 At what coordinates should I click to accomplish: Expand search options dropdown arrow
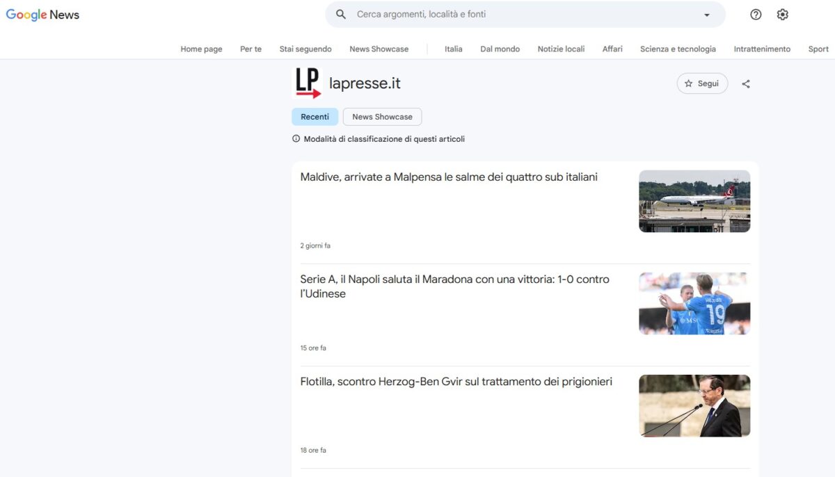point(707,15)
